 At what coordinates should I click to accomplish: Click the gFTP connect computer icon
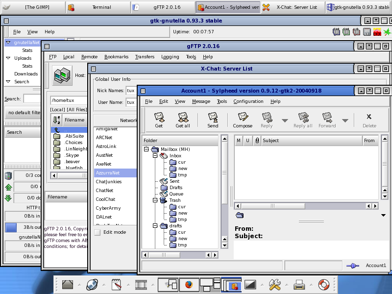(62, 75)
